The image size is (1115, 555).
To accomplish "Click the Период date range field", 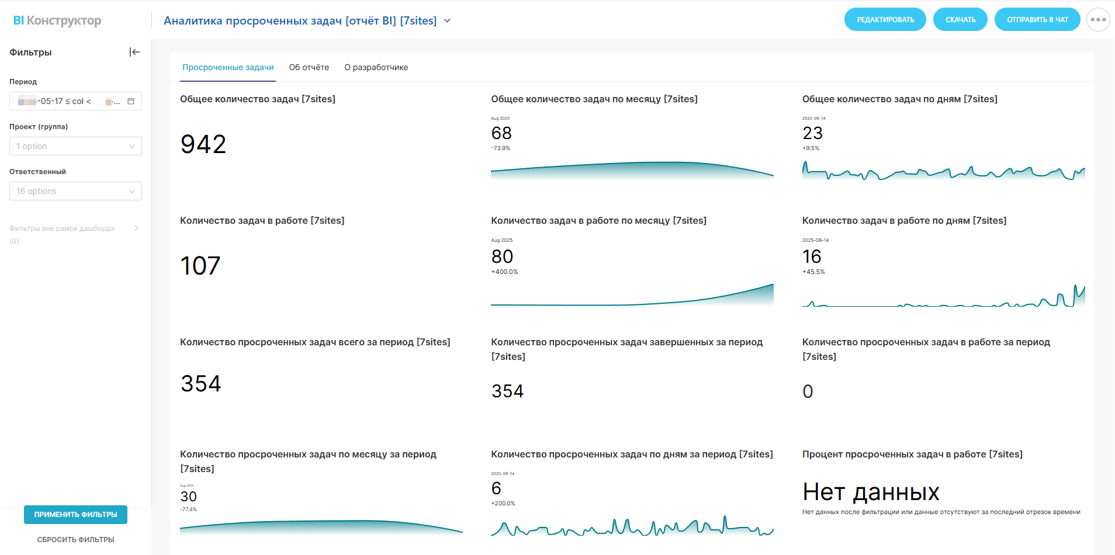I will coord(67,101).
